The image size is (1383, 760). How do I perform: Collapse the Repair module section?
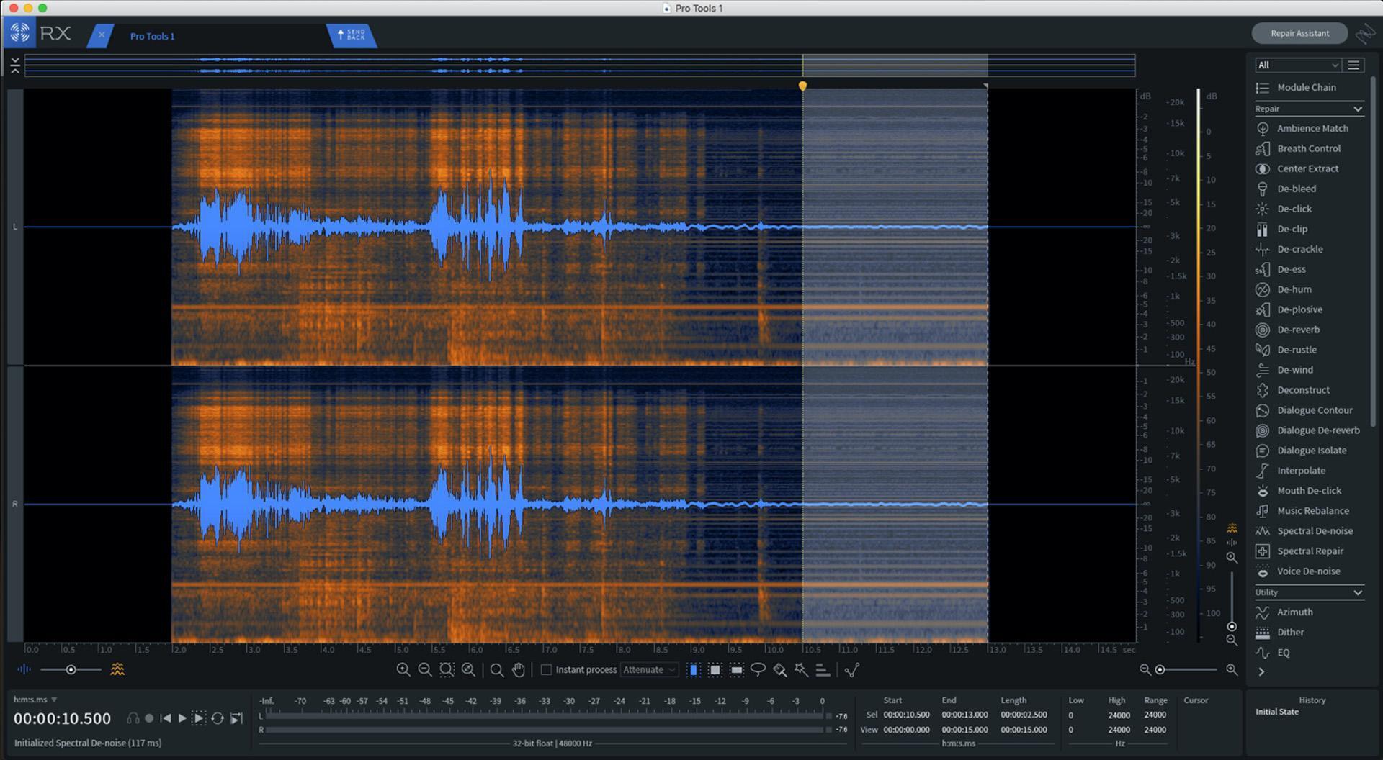coord(1359,109)
